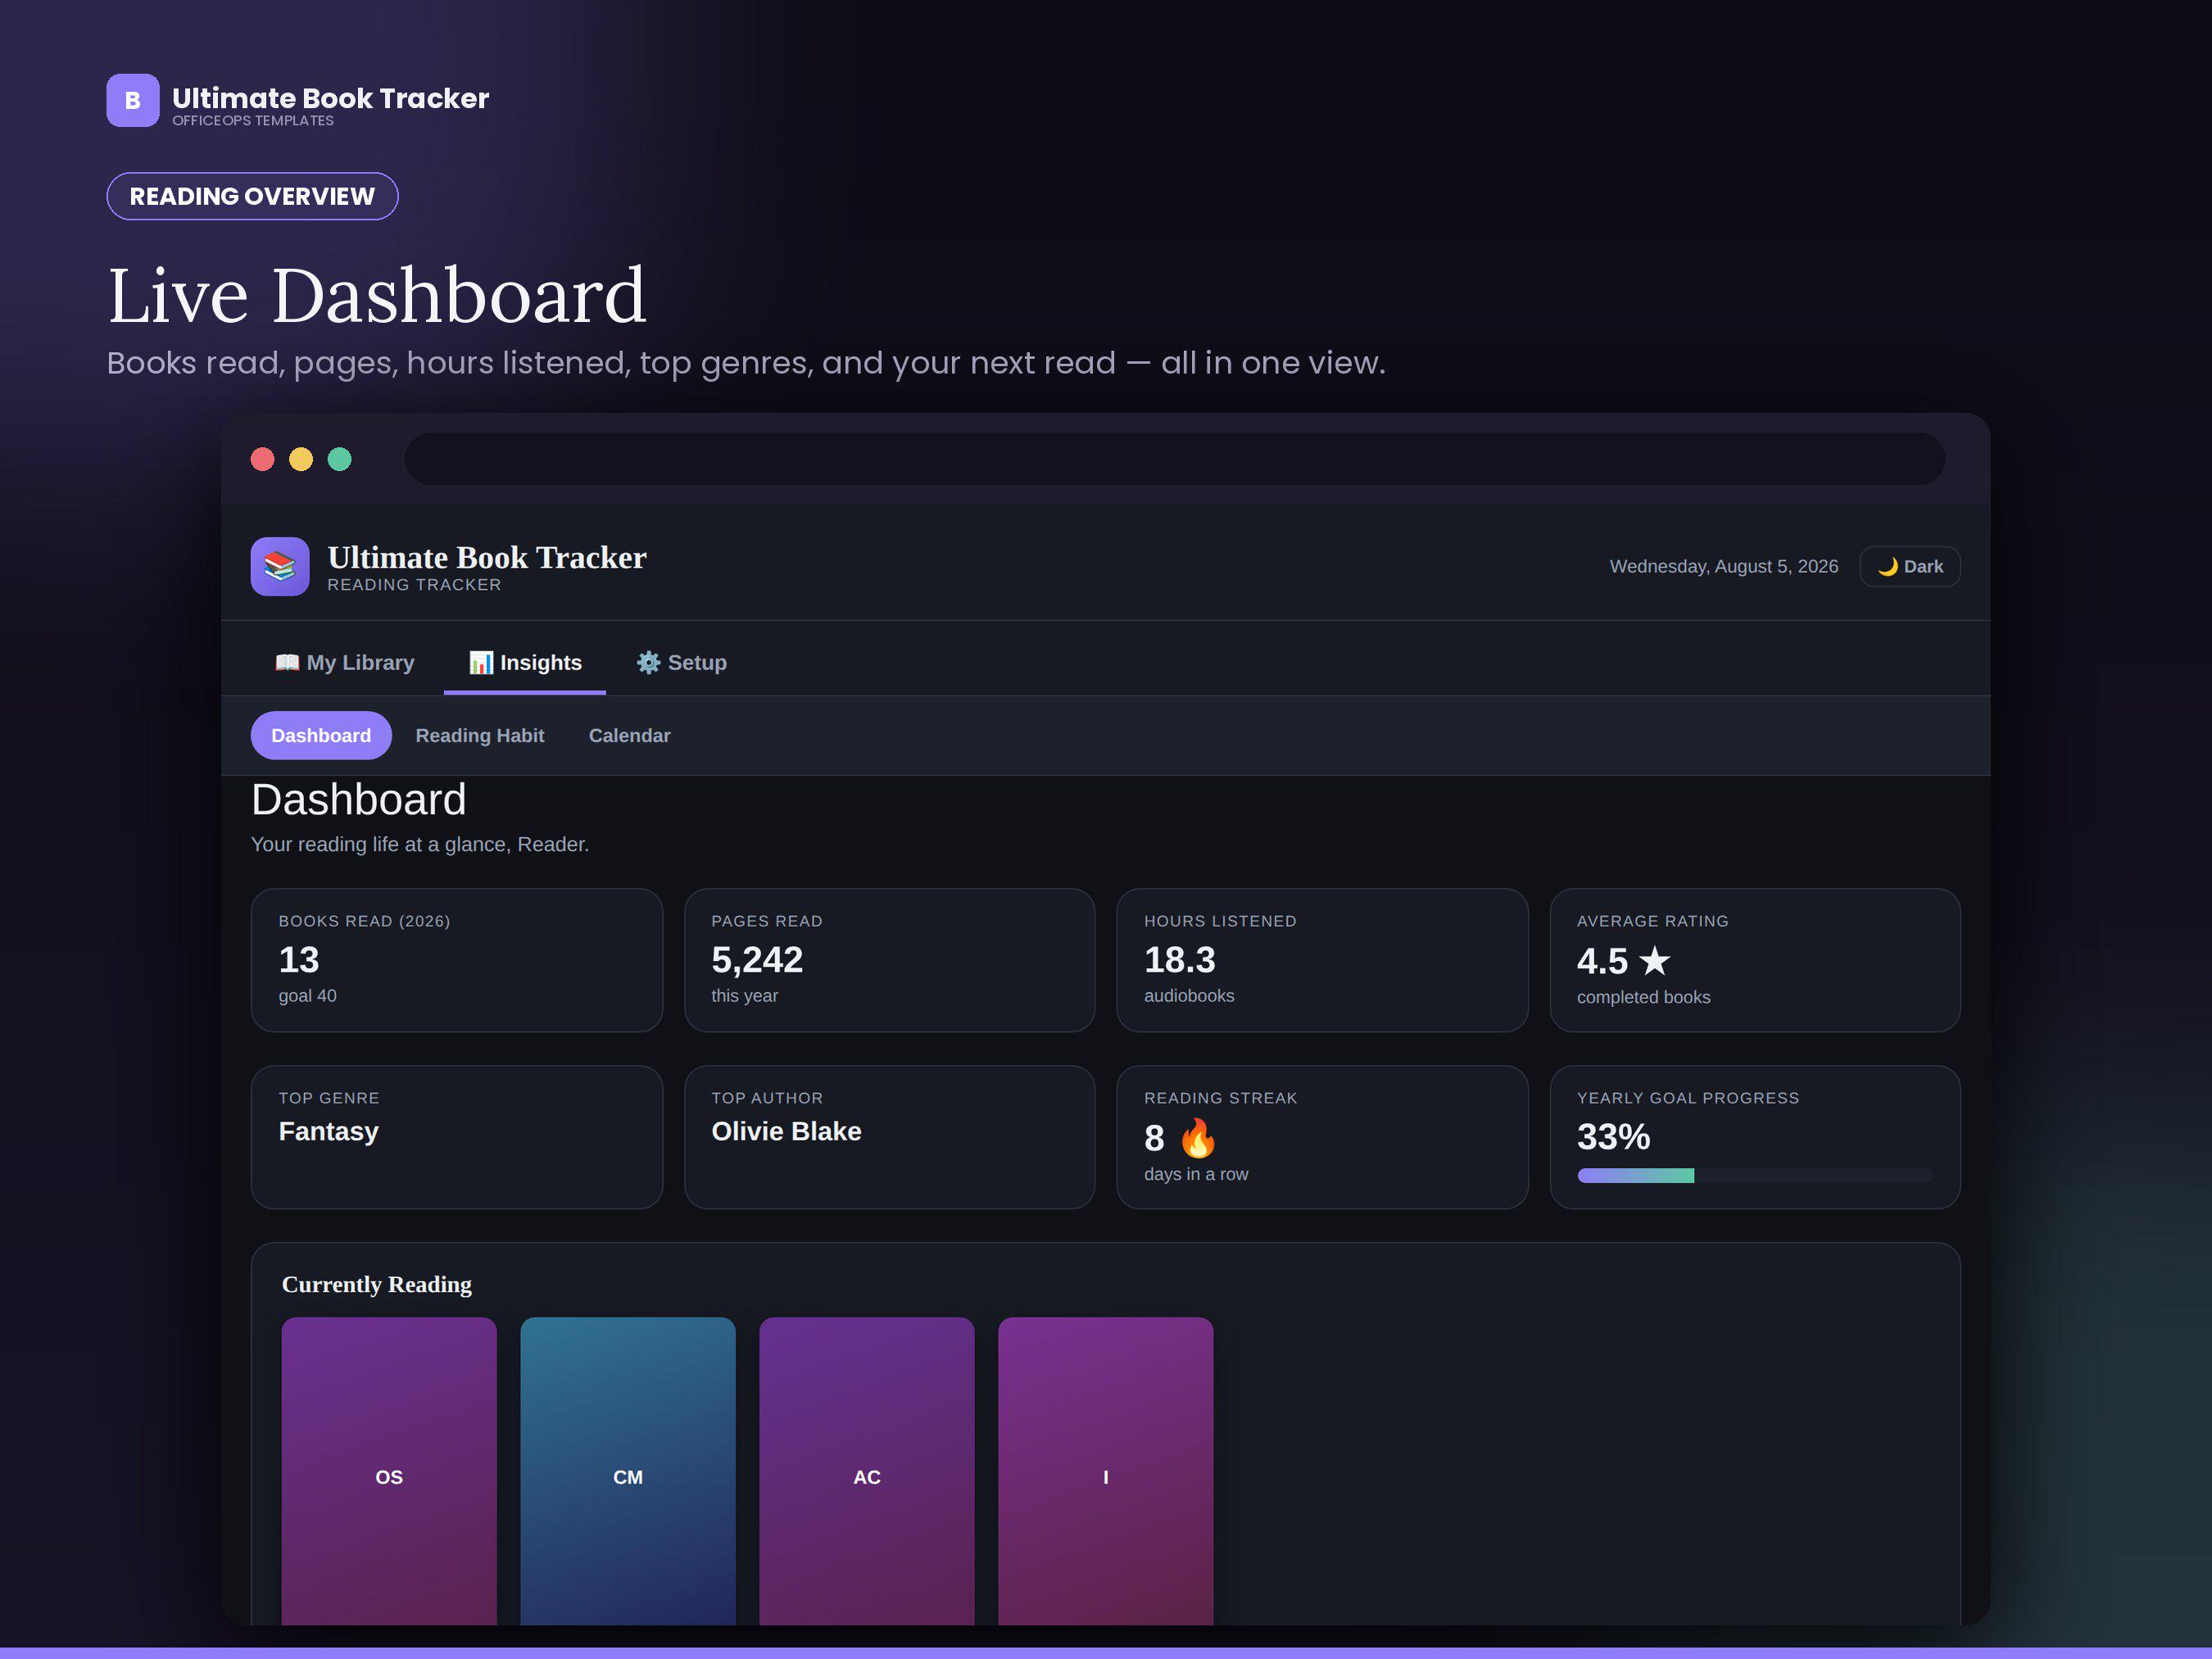Click the Hours Listened 18.3 value
This screenshot has width=2212, height=1659.
pos(1180,960)
